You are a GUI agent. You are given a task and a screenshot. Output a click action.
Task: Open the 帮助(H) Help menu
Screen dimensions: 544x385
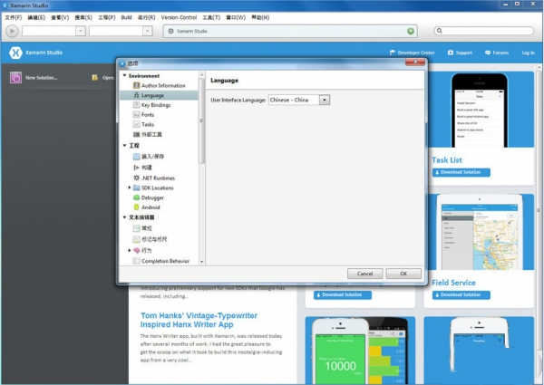point(260,17)
